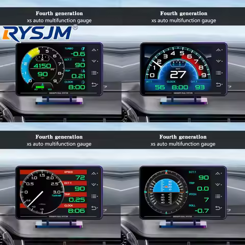This screenshot has height=245, width=245.
Task: Tap the up arrow on the 8:06 clock gauge
Action: tap(94, 174)
